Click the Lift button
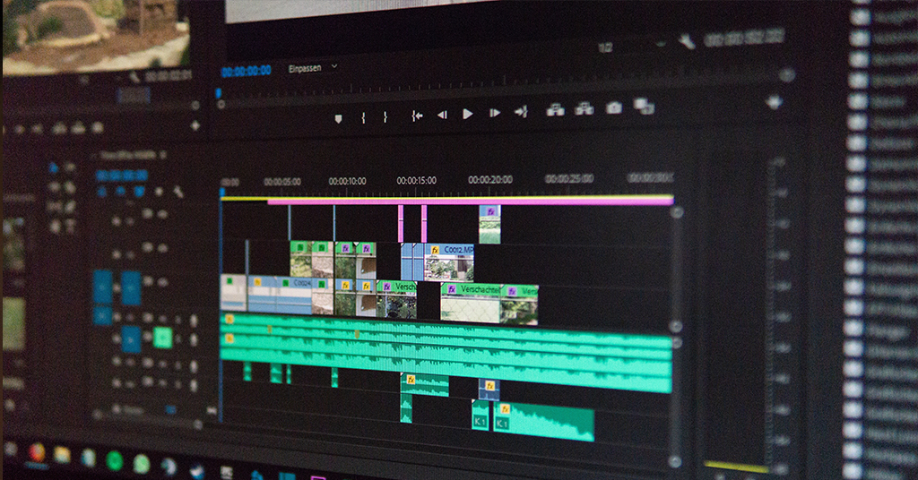The image size is (918, 480). pos(555,109)
